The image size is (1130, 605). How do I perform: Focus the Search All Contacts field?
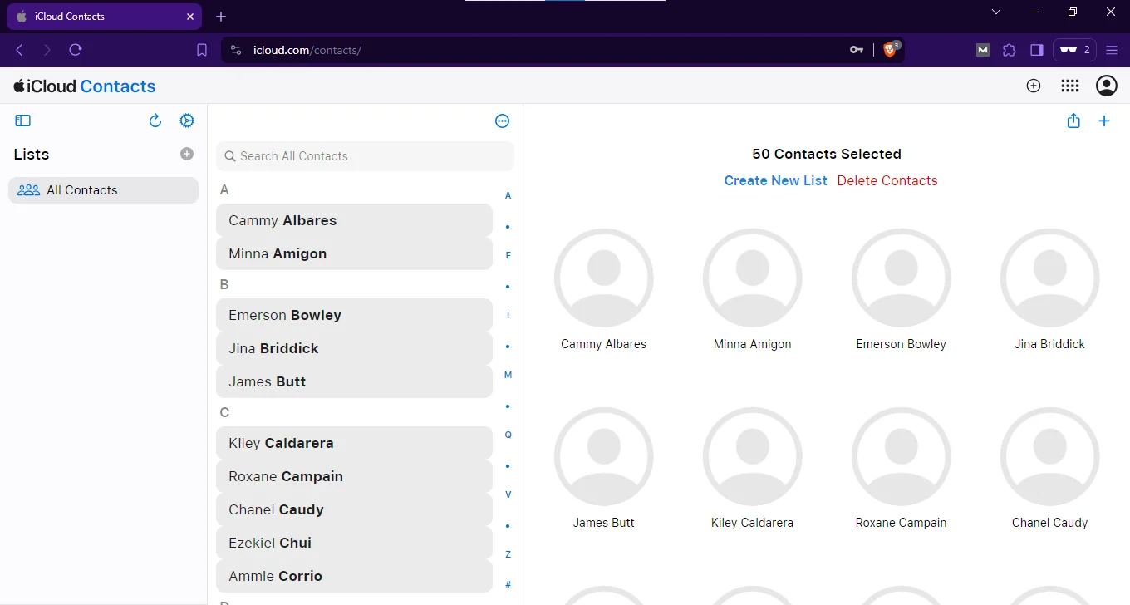coord(365,156)
